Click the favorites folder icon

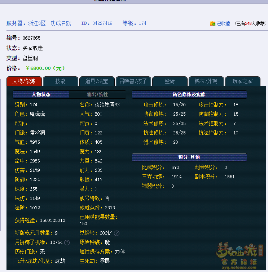click(212, 23)
